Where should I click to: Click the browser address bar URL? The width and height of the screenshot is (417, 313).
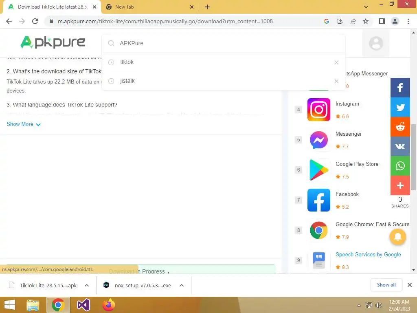[165, 21]
